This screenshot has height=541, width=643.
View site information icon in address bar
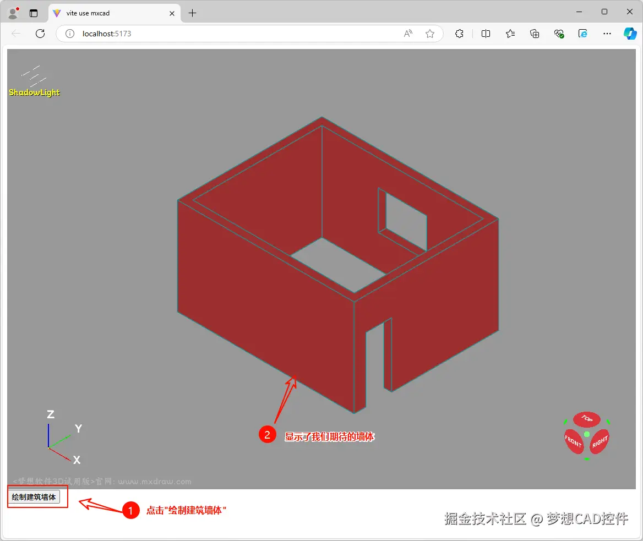click(70, 34)
